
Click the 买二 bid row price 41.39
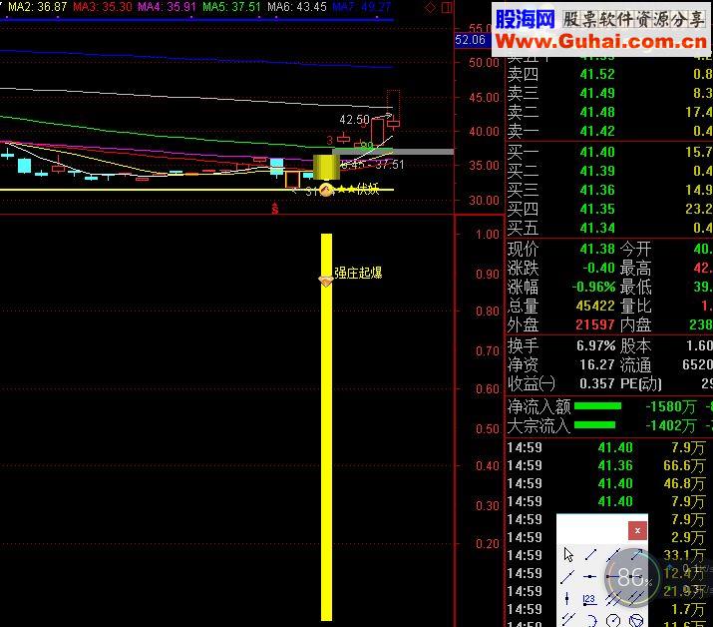(x=597, y=171)
